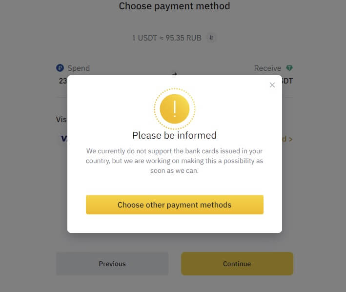Click the Spend label
This screenshot has height=292, width=346.
click(79, 68)
